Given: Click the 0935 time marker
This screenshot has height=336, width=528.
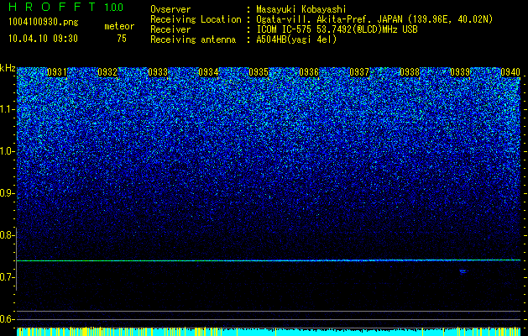Looking at the screenshot, I should pyautogui.click(x=259, y=72).
